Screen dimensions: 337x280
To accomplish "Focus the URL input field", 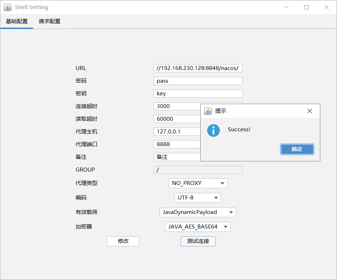I will coord(198,68).
